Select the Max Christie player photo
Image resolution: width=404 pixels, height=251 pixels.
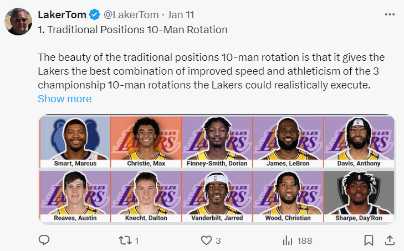146,142
